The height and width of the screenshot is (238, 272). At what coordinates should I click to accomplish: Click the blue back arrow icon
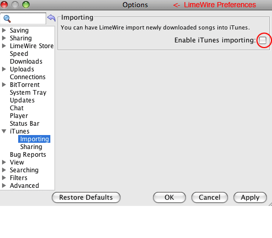[51, 18]
